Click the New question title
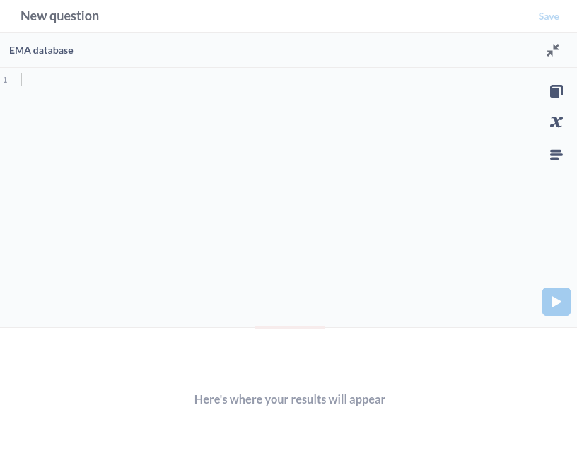Screen dimensions: 577x453 click(59, 16)
